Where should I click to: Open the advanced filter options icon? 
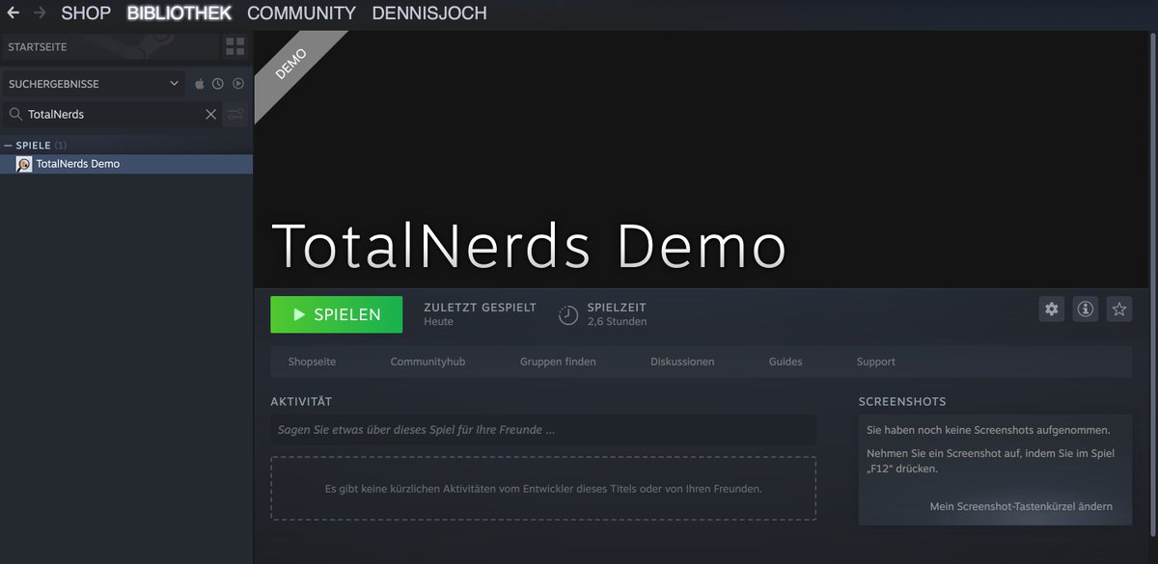235,115
